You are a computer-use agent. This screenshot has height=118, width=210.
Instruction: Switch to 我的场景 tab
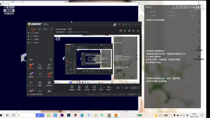tap(33, 29)
